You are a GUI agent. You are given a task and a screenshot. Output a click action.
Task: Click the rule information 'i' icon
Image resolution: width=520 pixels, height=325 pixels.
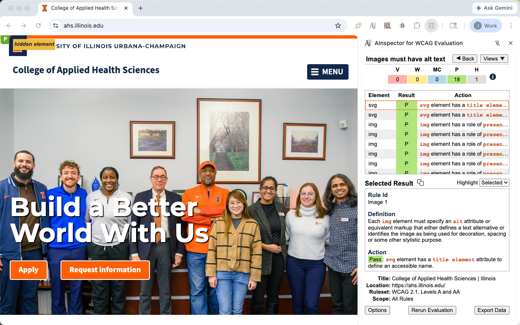coord(493,77)
